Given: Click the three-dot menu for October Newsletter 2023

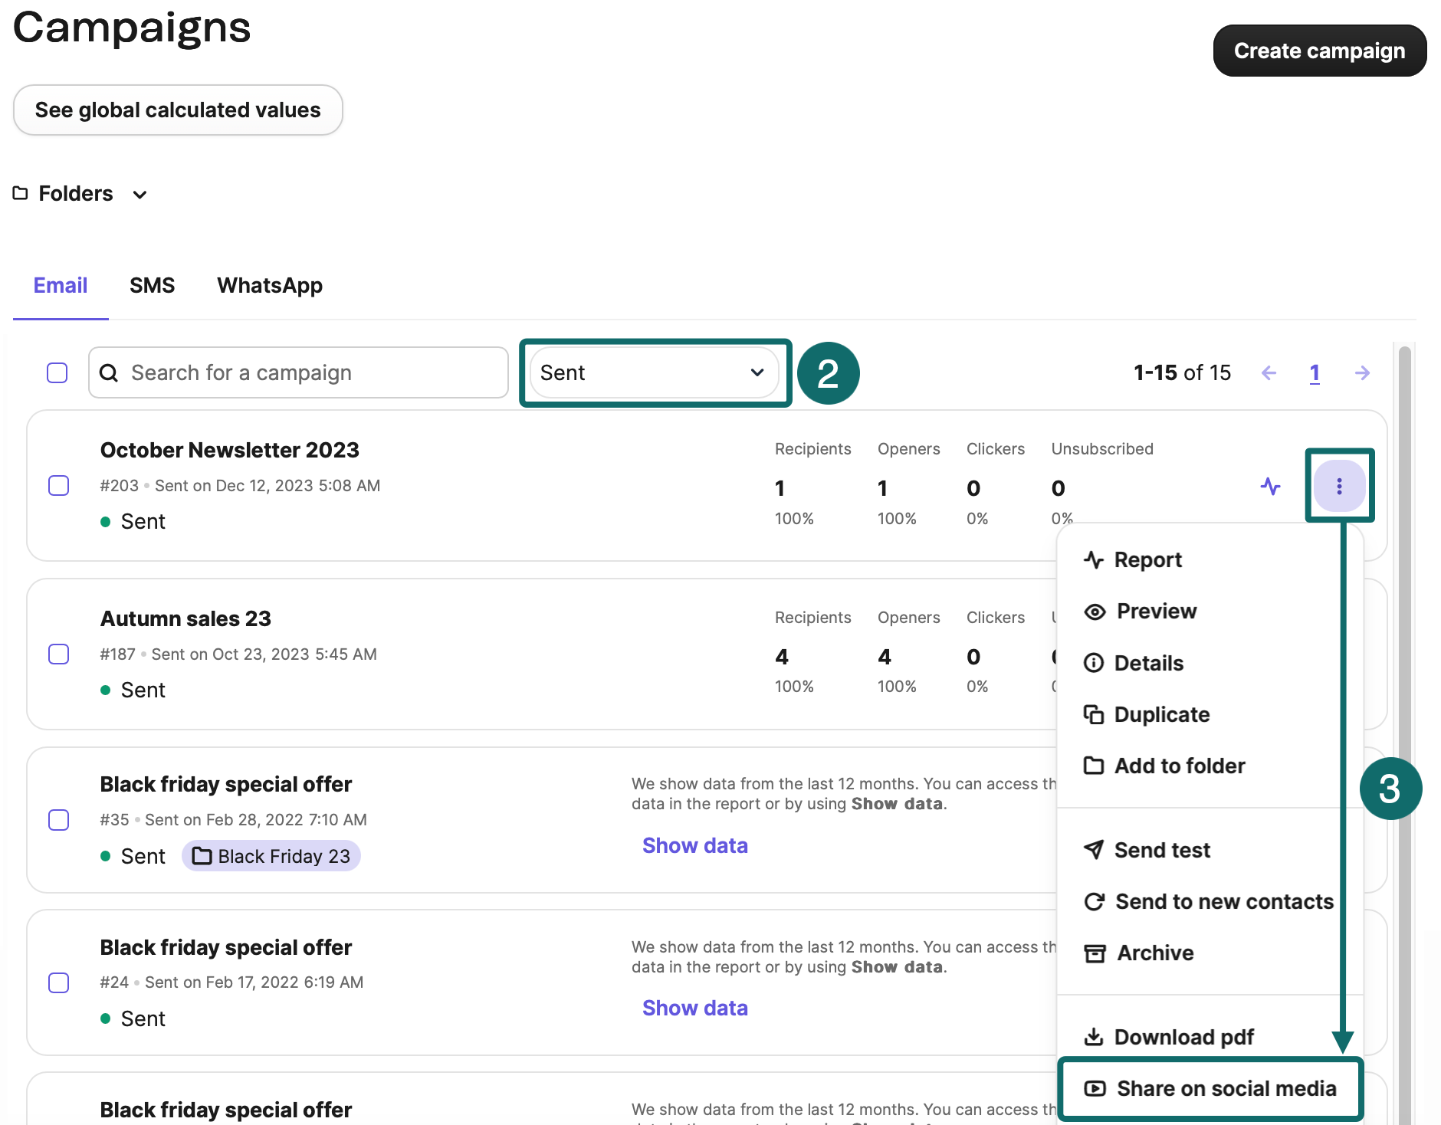Looking at the screenshot, I should (1338, 486).
